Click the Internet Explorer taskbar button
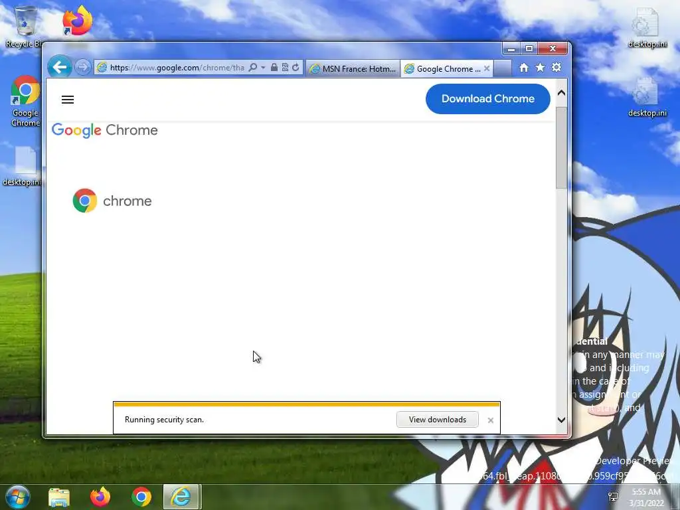Screen dimensions: 680x510 point(181,497)
